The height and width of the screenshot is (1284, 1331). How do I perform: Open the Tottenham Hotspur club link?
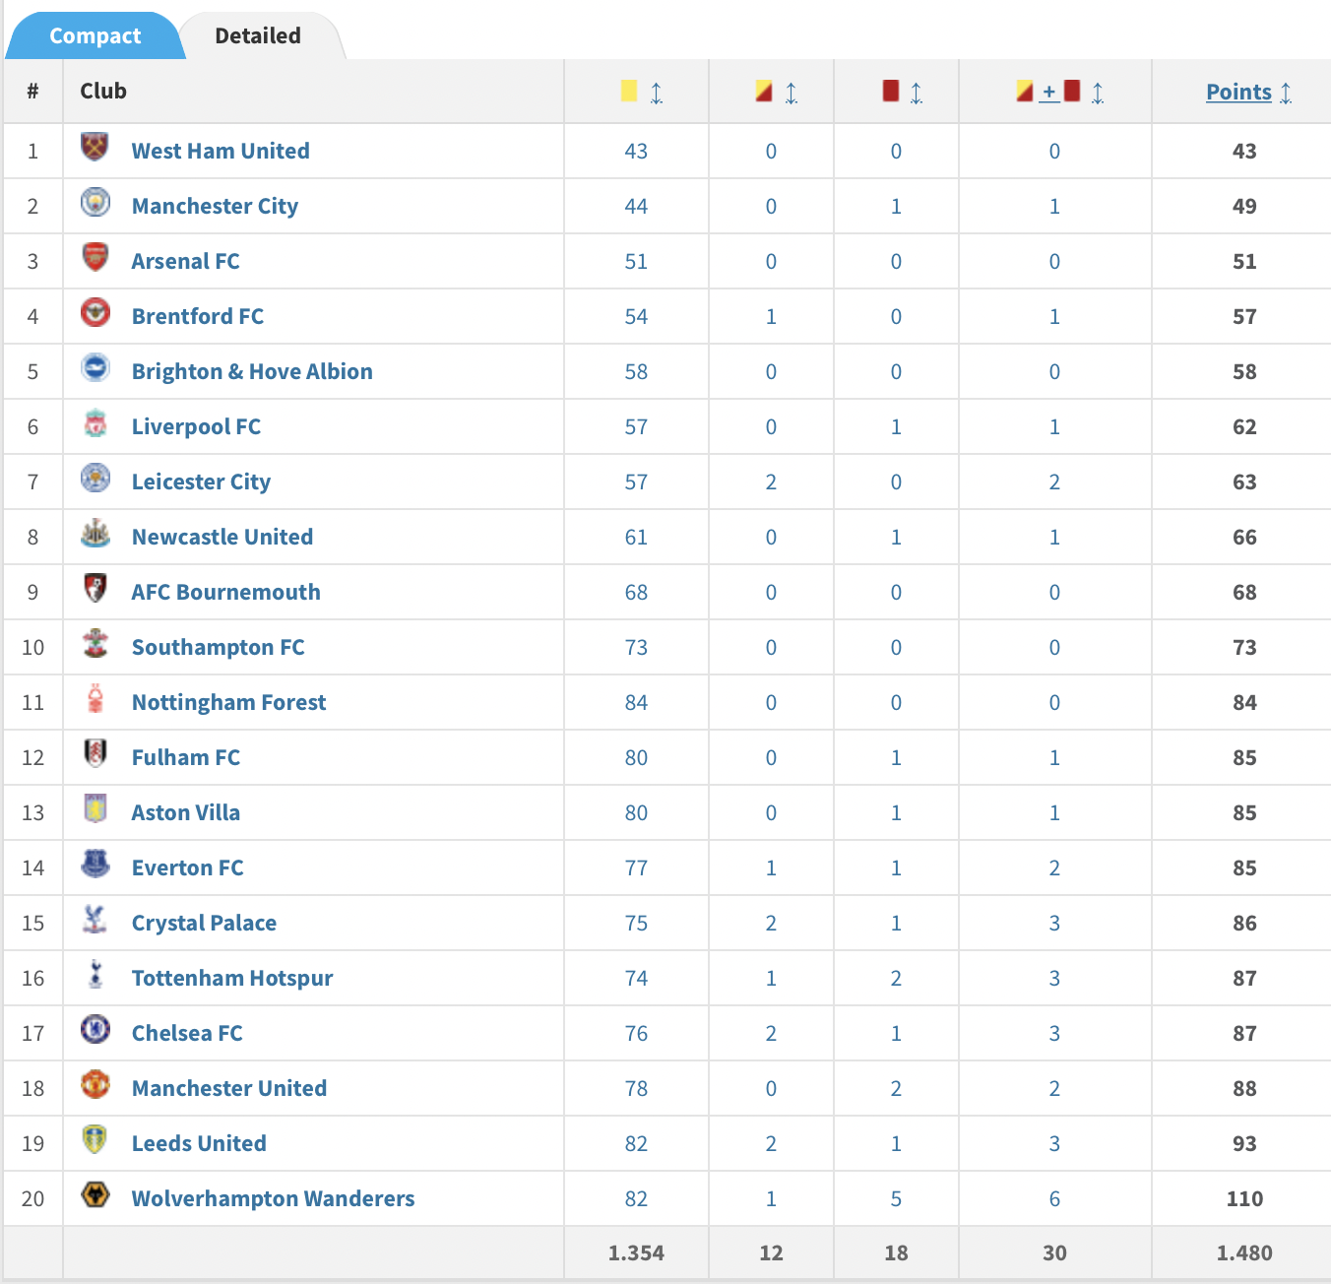coord(232,978)
